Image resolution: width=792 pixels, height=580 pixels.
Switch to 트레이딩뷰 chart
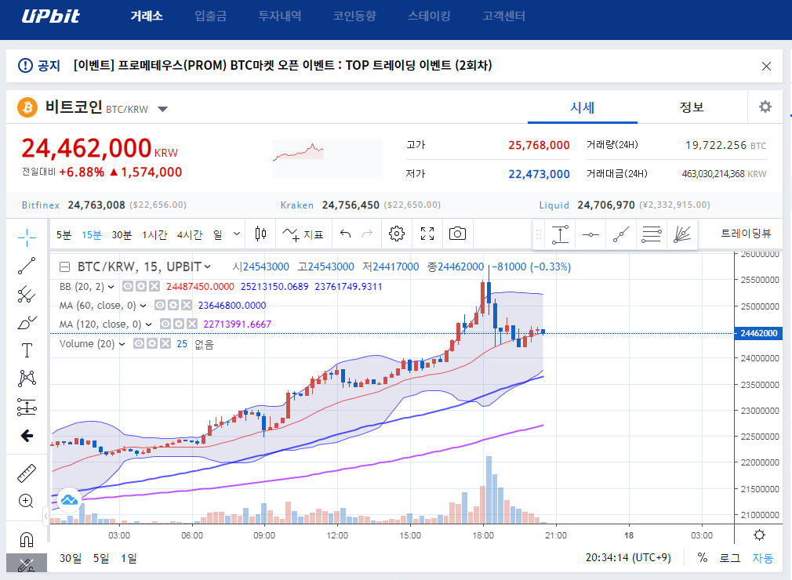(746, 234)
